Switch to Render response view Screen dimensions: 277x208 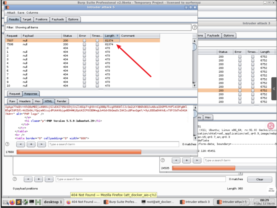(x=62, y=101)
